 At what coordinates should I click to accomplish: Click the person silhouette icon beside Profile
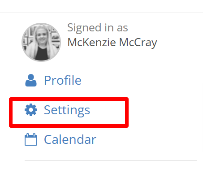point(31,80)
